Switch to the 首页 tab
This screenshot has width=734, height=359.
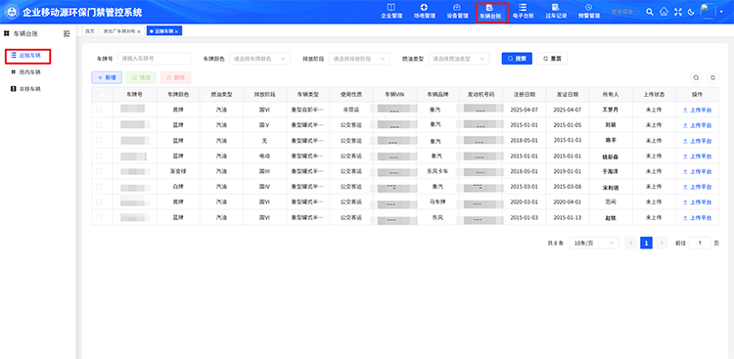coord(90,31)
